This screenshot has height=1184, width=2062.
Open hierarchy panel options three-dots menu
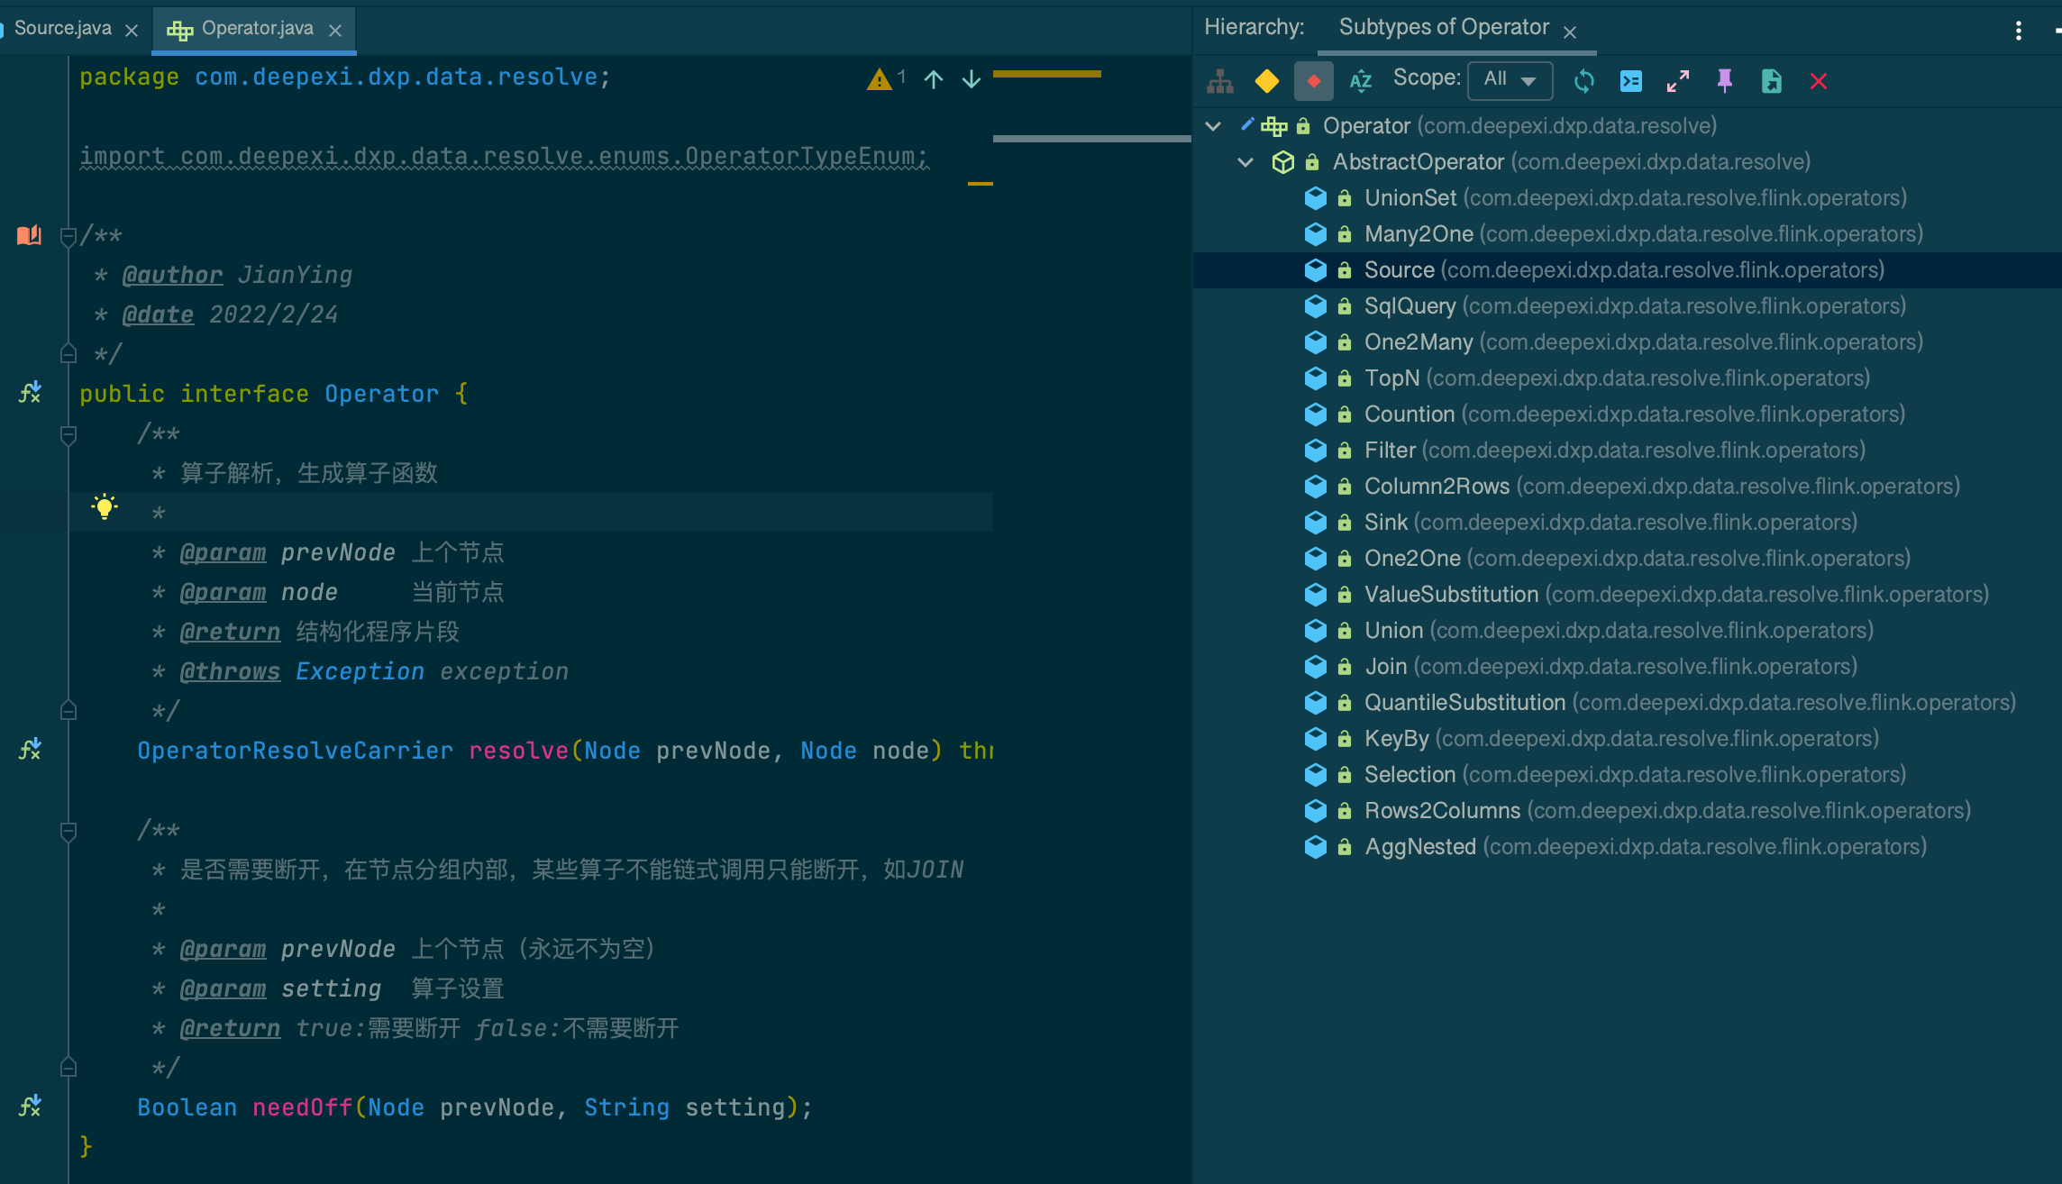coord(2019,31)
